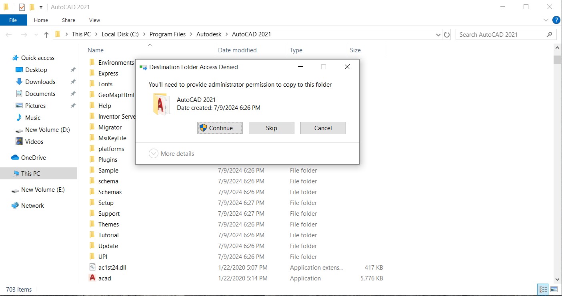Cancel the copy operation dialog

tap(323, 128)
